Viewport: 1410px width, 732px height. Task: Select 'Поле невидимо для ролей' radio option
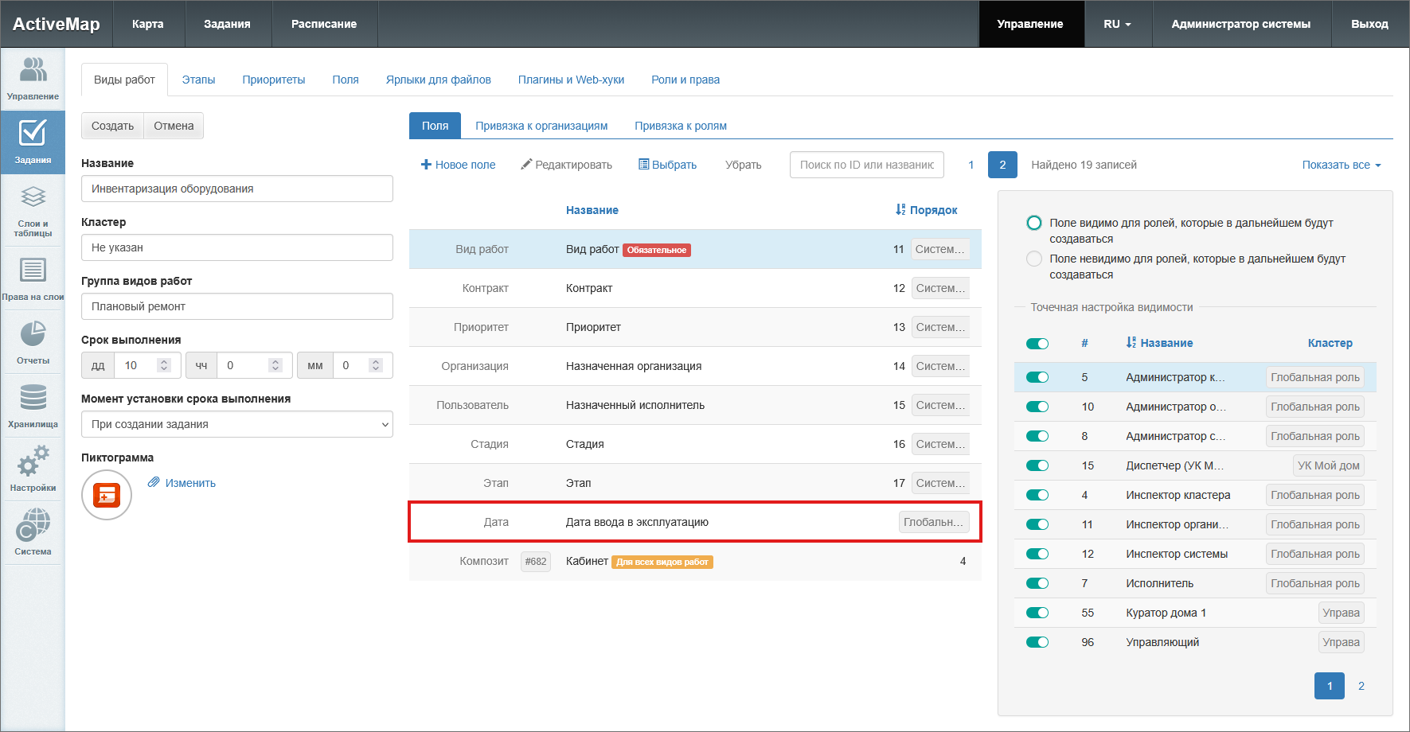pos(1033,259)
